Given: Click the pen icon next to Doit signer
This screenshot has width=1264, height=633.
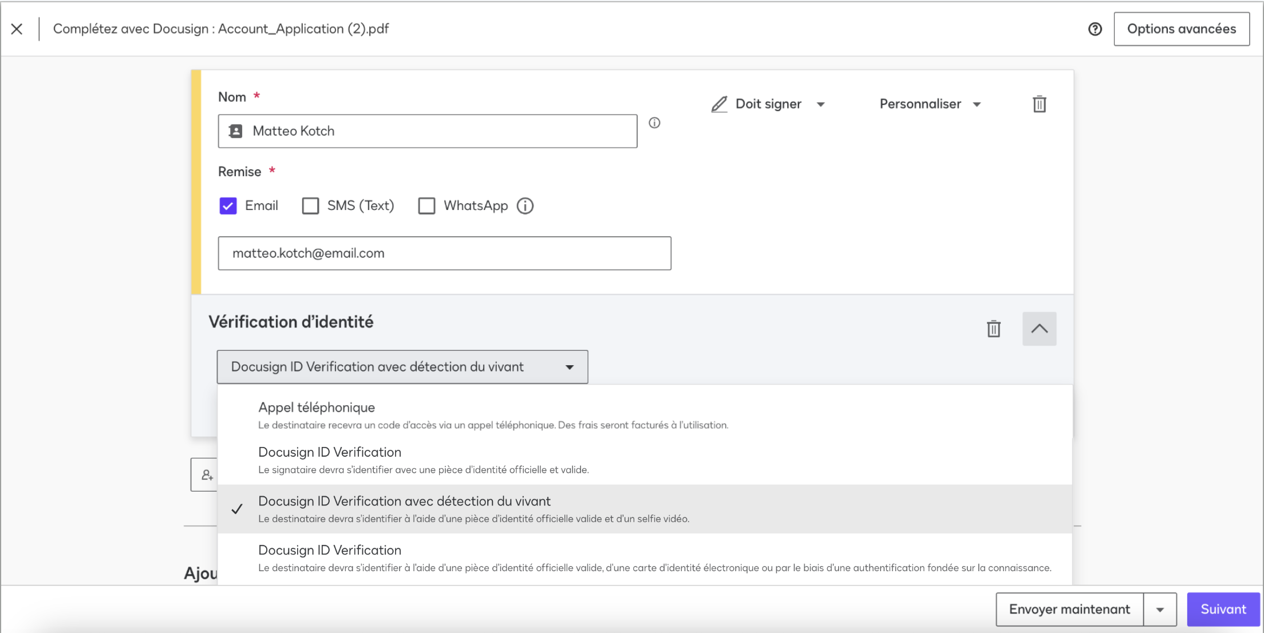Looking at the screenshot, I should 719,104.
